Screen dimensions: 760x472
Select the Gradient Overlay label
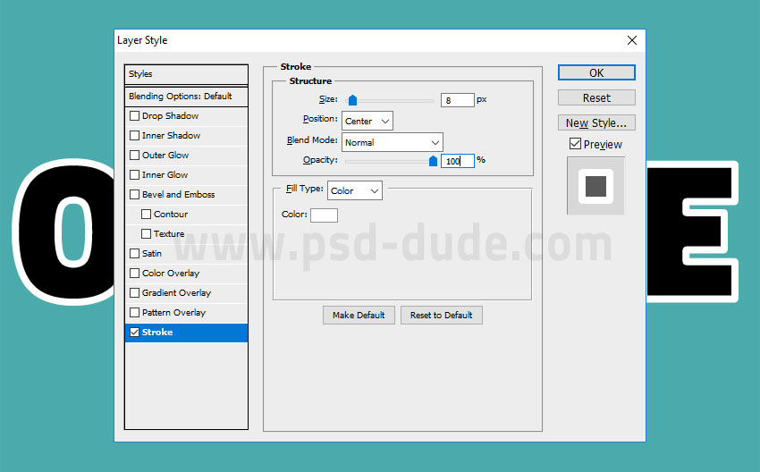pos(176,292)
